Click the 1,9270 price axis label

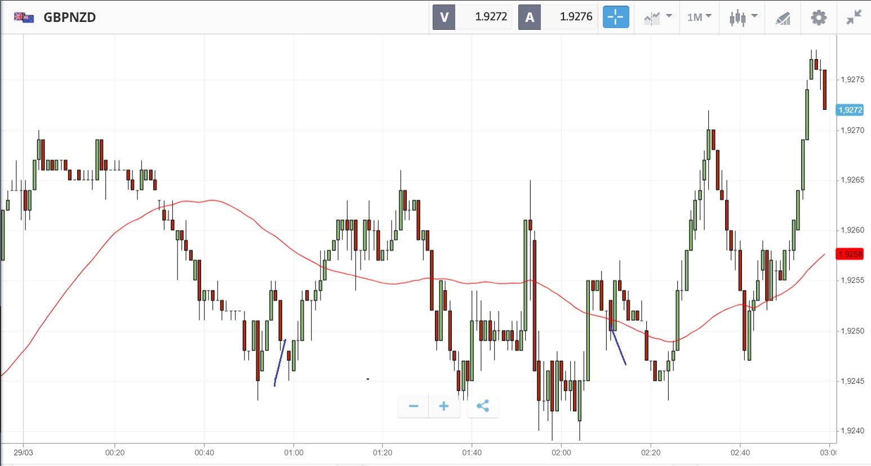(852, 131)
